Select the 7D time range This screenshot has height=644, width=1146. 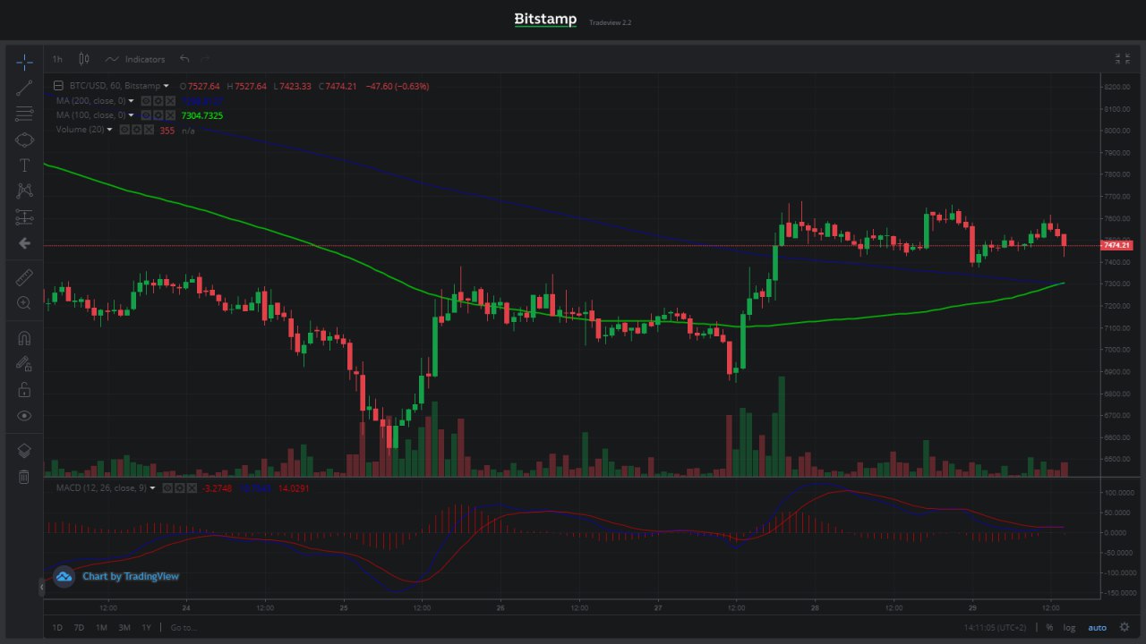(x=79, y=627)
